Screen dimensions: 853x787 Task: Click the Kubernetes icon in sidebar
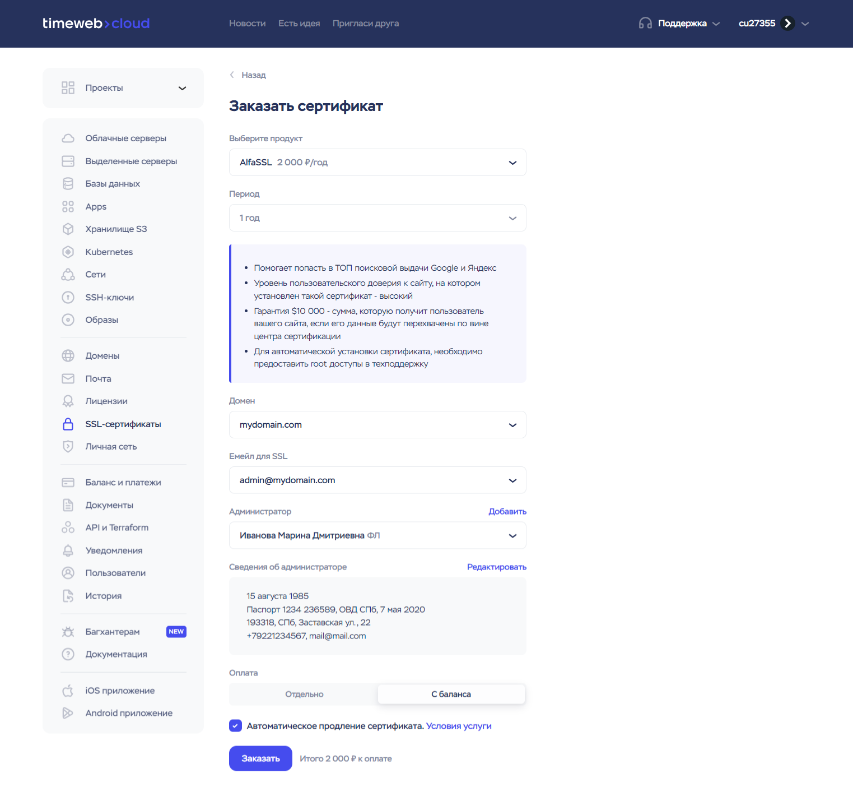pyautogui.click(x=68, y=252)
